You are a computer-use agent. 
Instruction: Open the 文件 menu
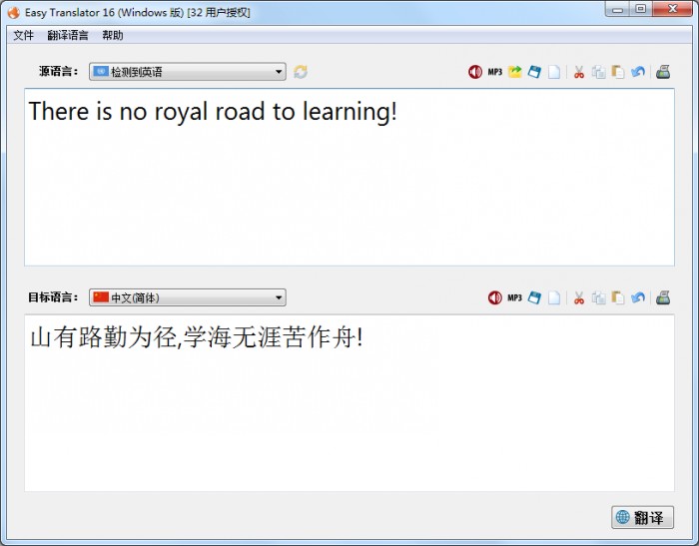tap(24, 35)
